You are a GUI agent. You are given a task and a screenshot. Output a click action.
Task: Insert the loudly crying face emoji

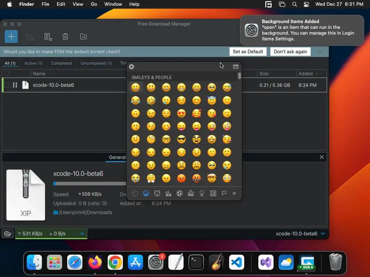point(135,178)
